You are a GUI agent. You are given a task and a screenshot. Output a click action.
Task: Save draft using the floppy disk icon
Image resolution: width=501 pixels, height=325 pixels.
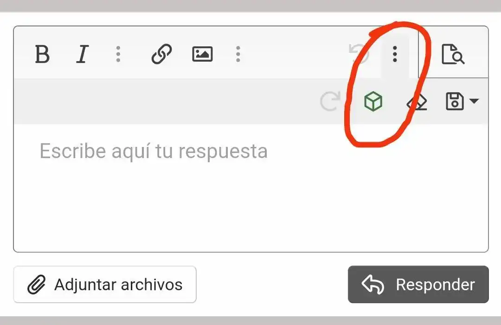coord(454,101)
